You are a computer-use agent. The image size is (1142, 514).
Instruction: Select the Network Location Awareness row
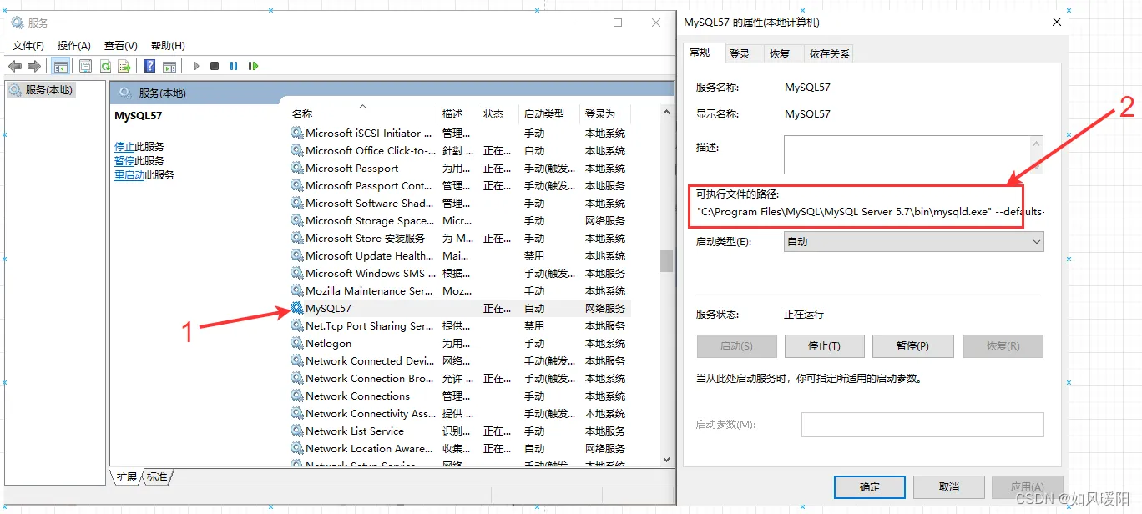459,449
